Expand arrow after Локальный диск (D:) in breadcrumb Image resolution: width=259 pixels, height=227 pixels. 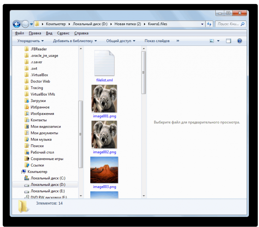[111, 24]
